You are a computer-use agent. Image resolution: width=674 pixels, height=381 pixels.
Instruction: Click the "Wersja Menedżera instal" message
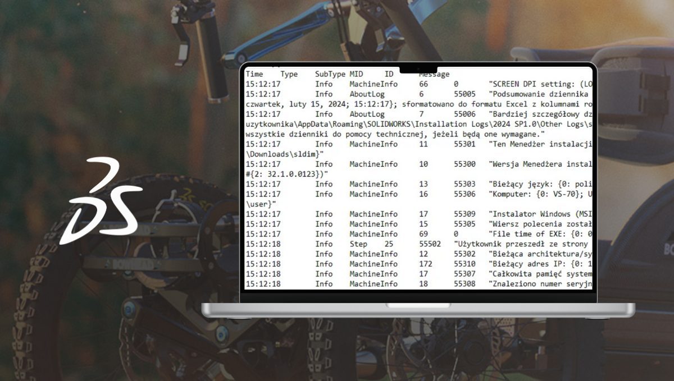click(540, 164)
